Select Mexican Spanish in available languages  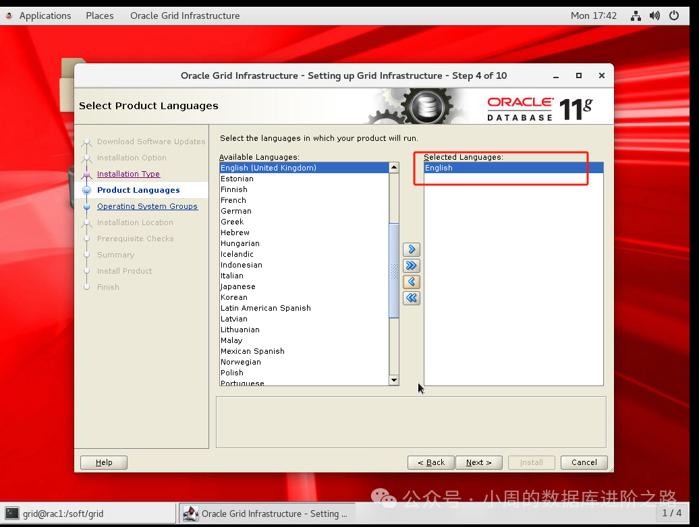tap(304, 351)
